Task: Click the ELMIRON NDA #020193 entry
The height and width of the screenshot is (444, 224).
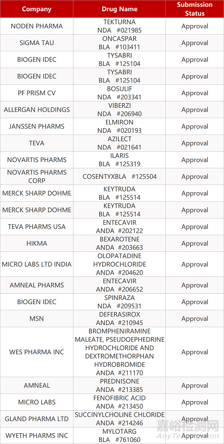Action: pyautogui.click(x=119, y=126)
